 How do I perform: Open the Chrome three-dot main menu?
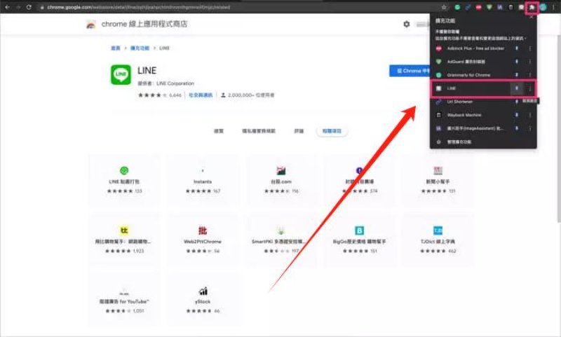553,7
